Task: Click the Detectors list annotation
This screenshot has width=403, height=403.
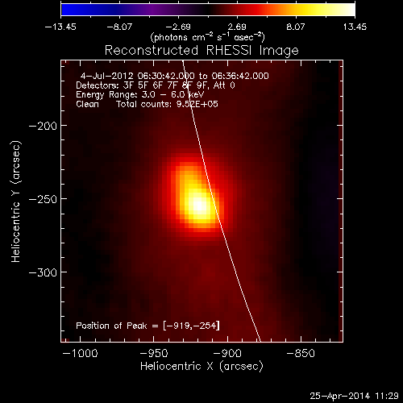Action: (156, 85)
